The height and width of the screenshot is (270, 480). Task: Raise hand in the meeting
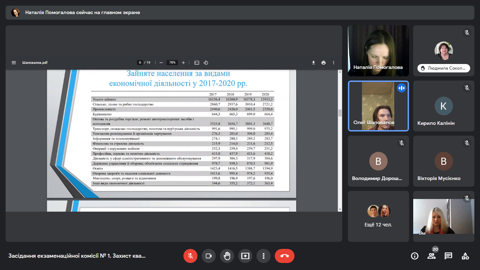227,256
